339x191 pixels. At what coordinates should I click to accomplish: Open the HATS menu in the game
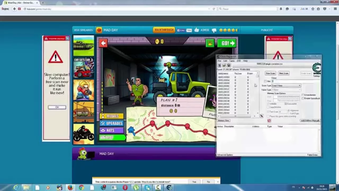(112, 130)
